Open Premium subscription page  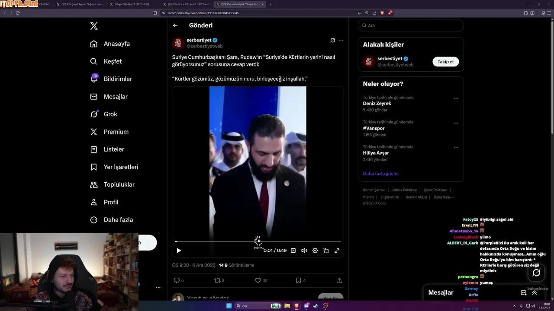click(x=109, y=132)
